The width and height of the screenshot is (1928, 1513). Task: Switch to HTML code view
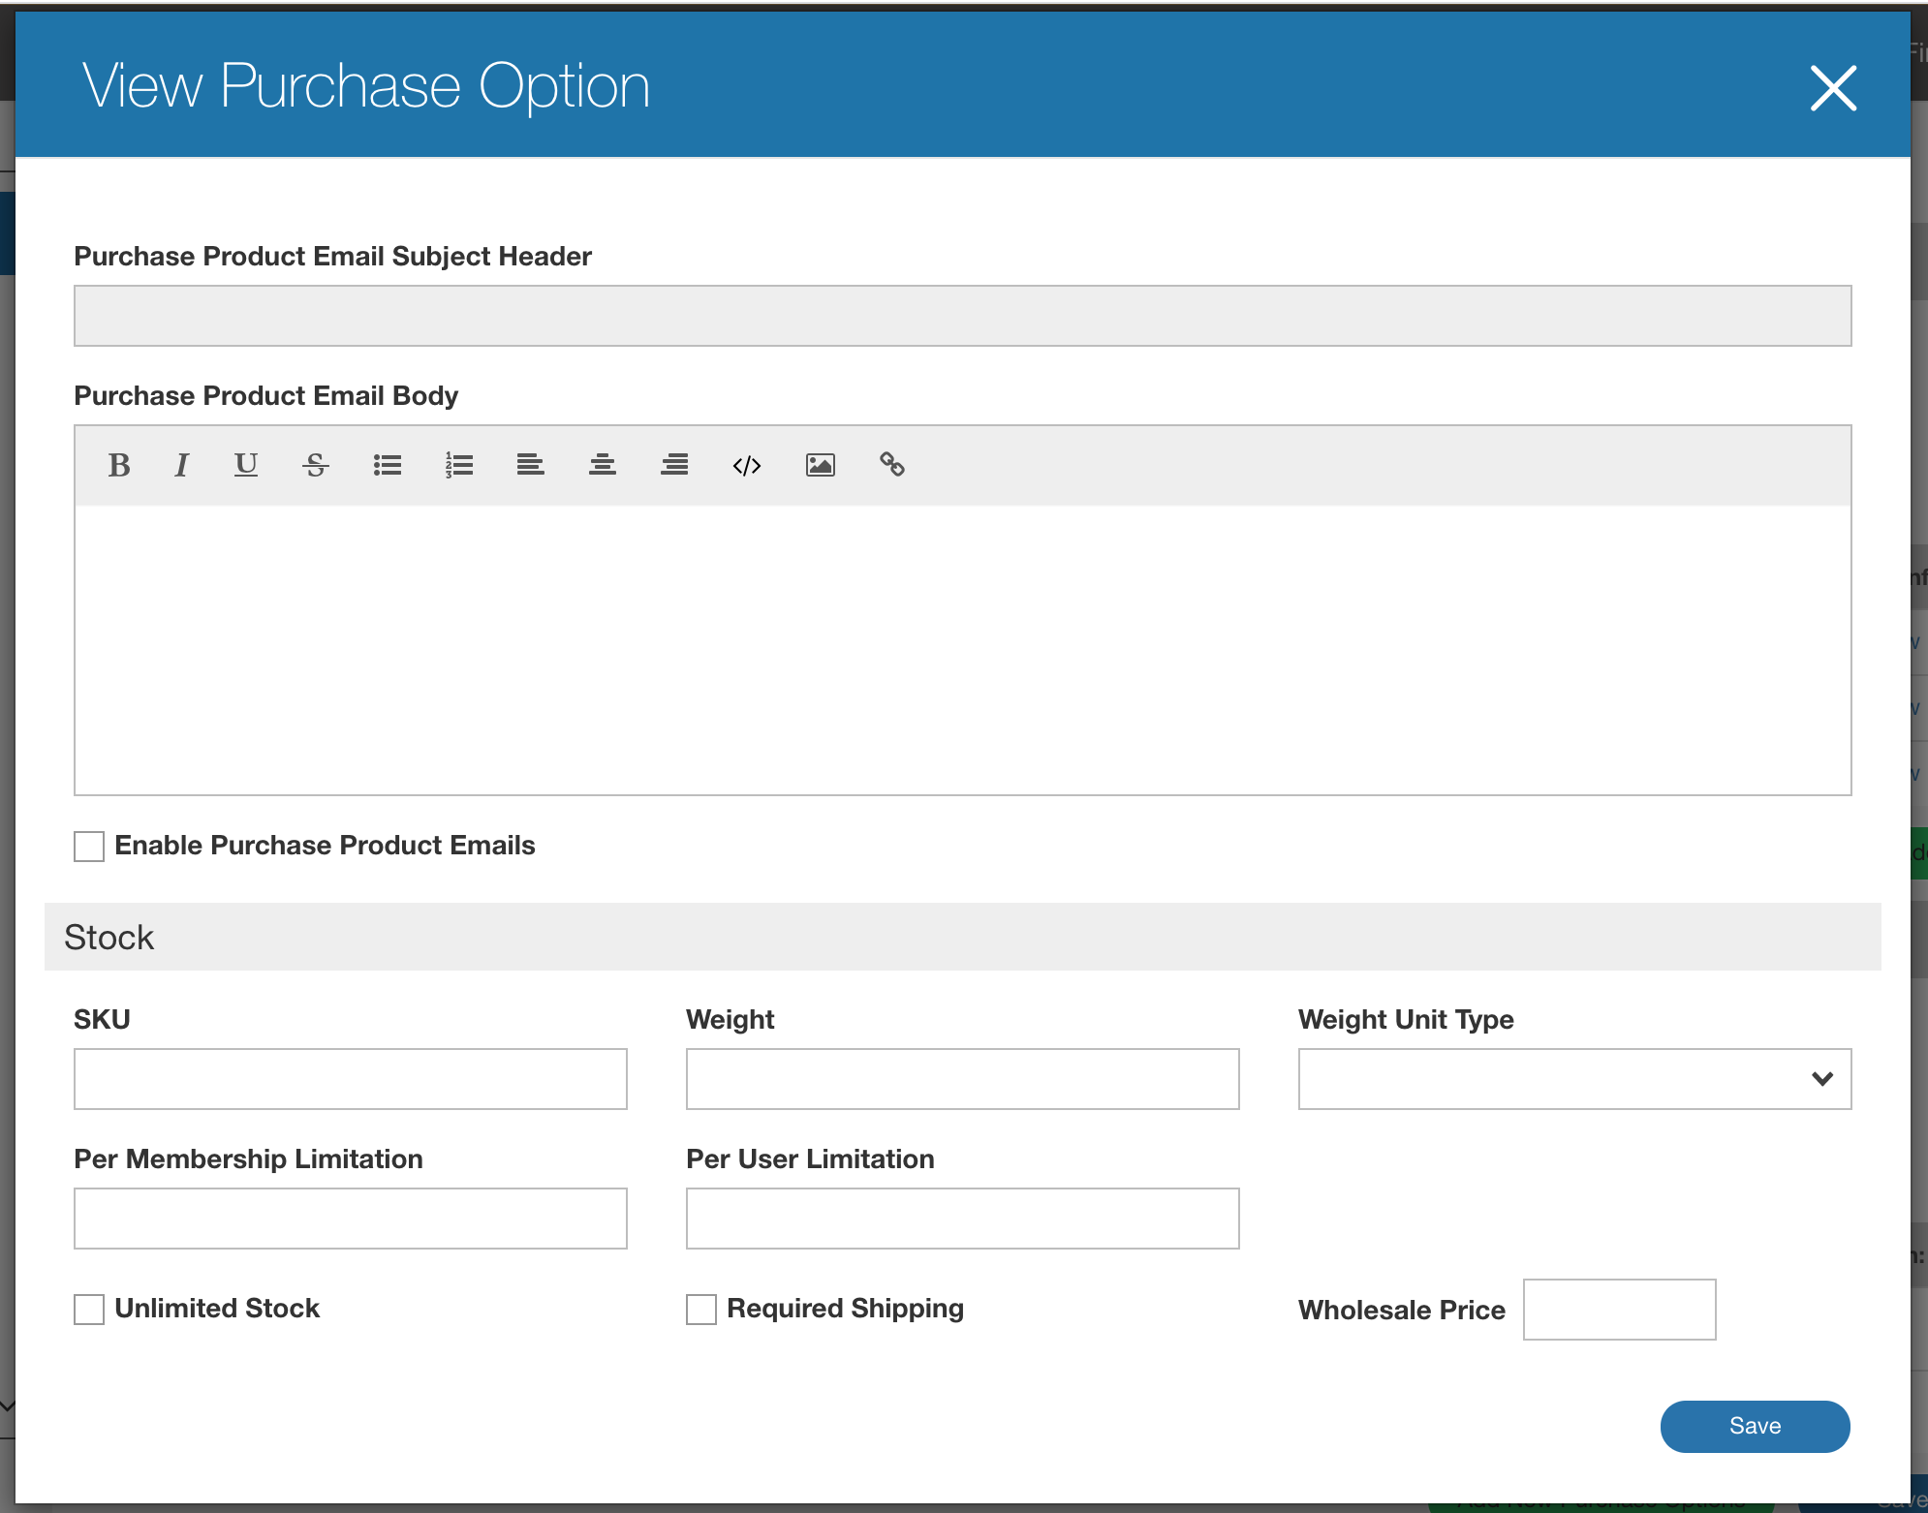747,466
